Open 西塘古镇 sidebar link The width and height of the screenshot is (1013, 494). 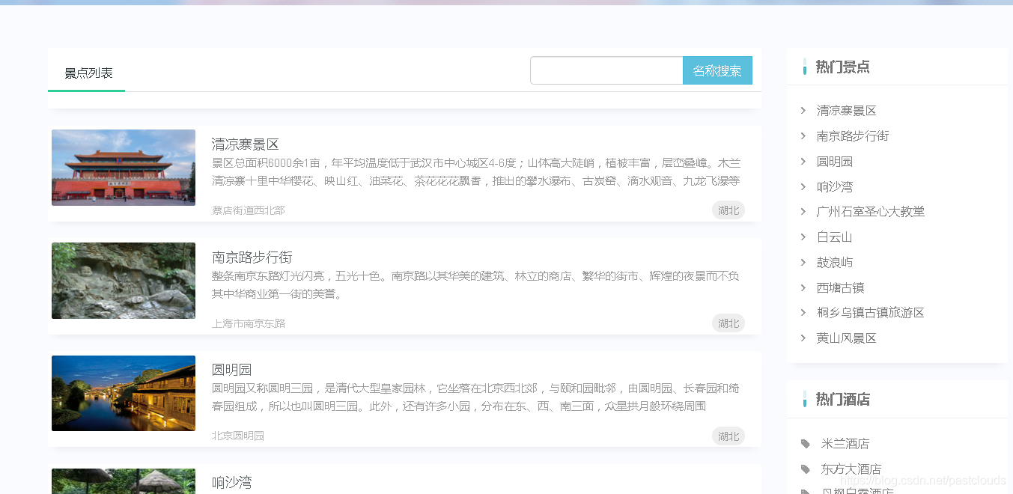(x=841, y=287)
